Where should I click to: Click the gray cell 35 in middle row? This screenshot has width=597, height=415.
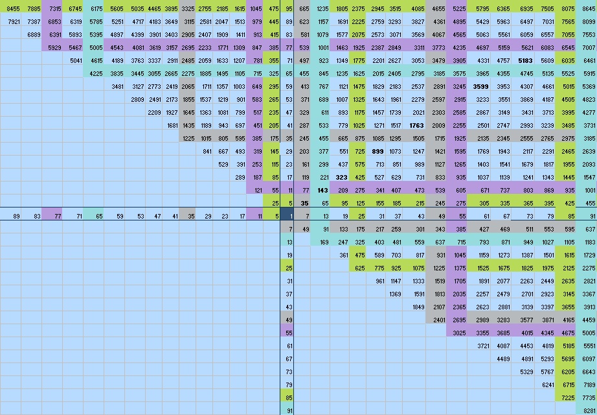190,215
